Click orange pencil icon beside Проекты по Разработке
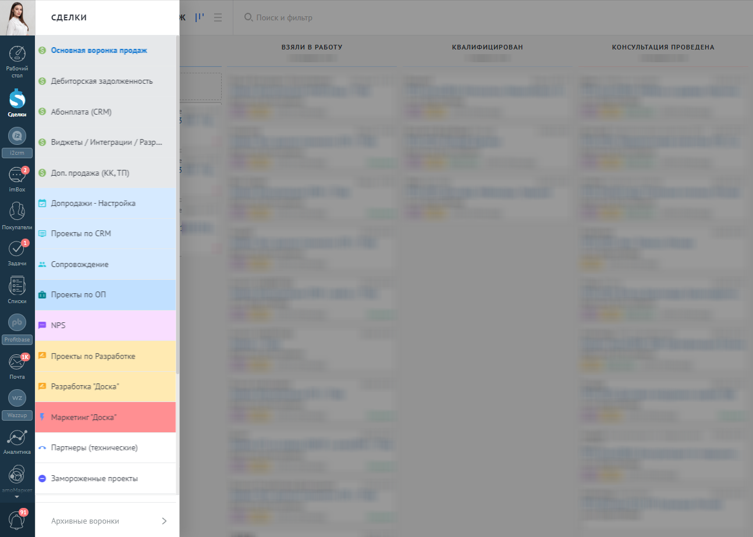The width and height of the screenshot is (753, 537). [42, 355]
